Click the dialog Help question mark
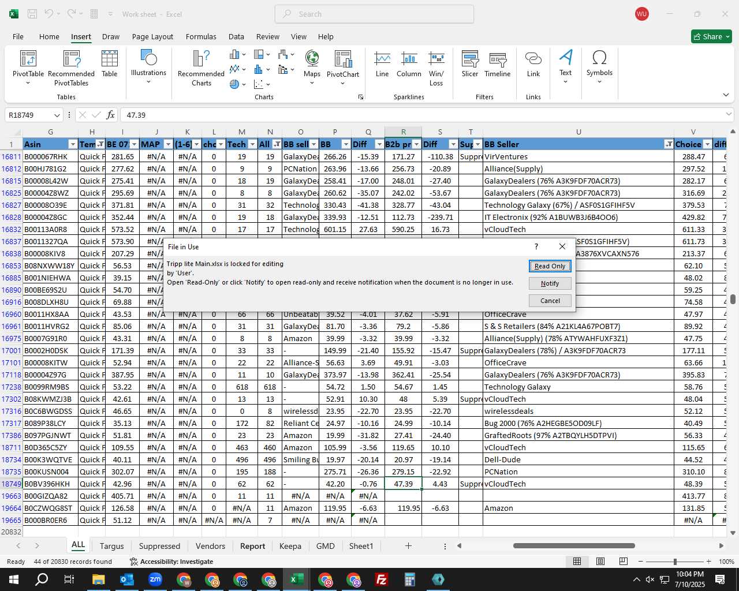This screenshot has width=739, height=591. point(536,246)
